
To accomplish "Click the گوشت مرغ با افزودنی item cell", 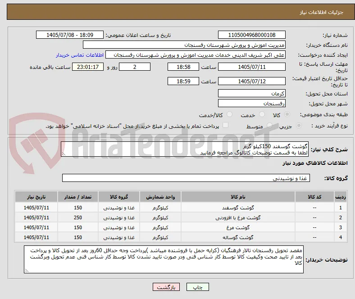I will (238, 217).
